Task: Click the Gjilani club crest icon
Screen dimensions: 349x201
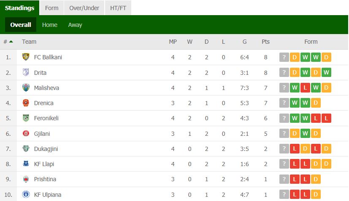Action: [26, 134]
